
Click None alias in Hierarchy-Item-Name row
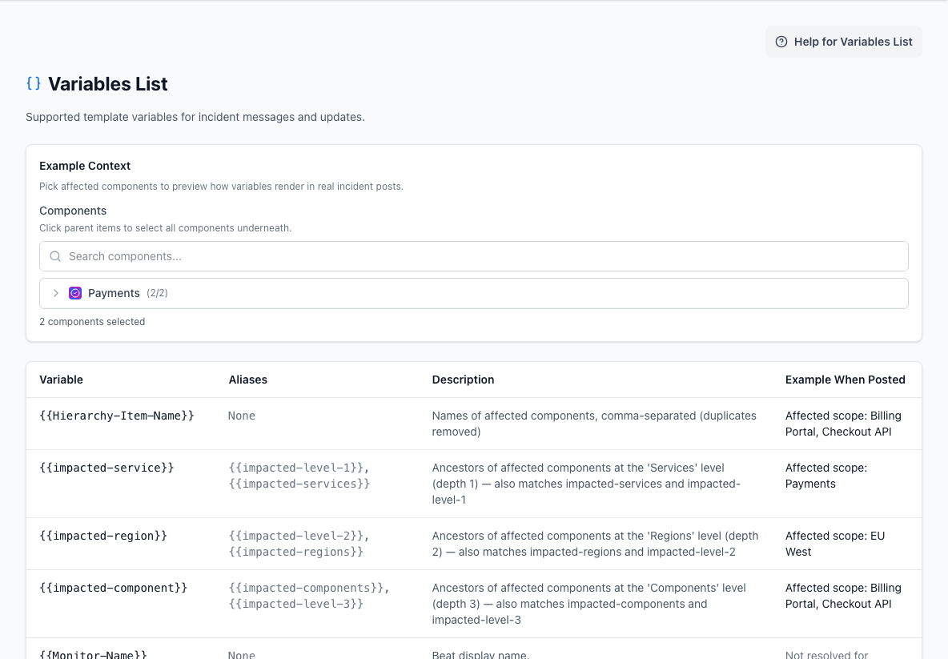[241, 416]
